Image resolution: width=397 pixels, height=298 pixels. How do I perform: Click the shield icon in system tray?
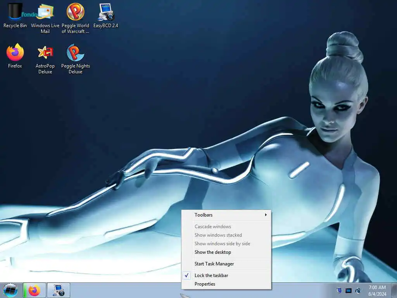339,290
